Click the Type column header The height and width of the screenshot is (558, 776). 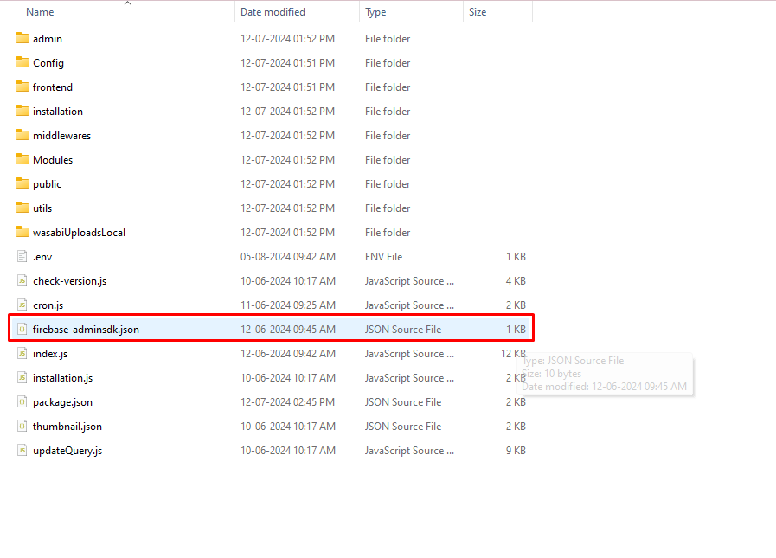(375, 12)
